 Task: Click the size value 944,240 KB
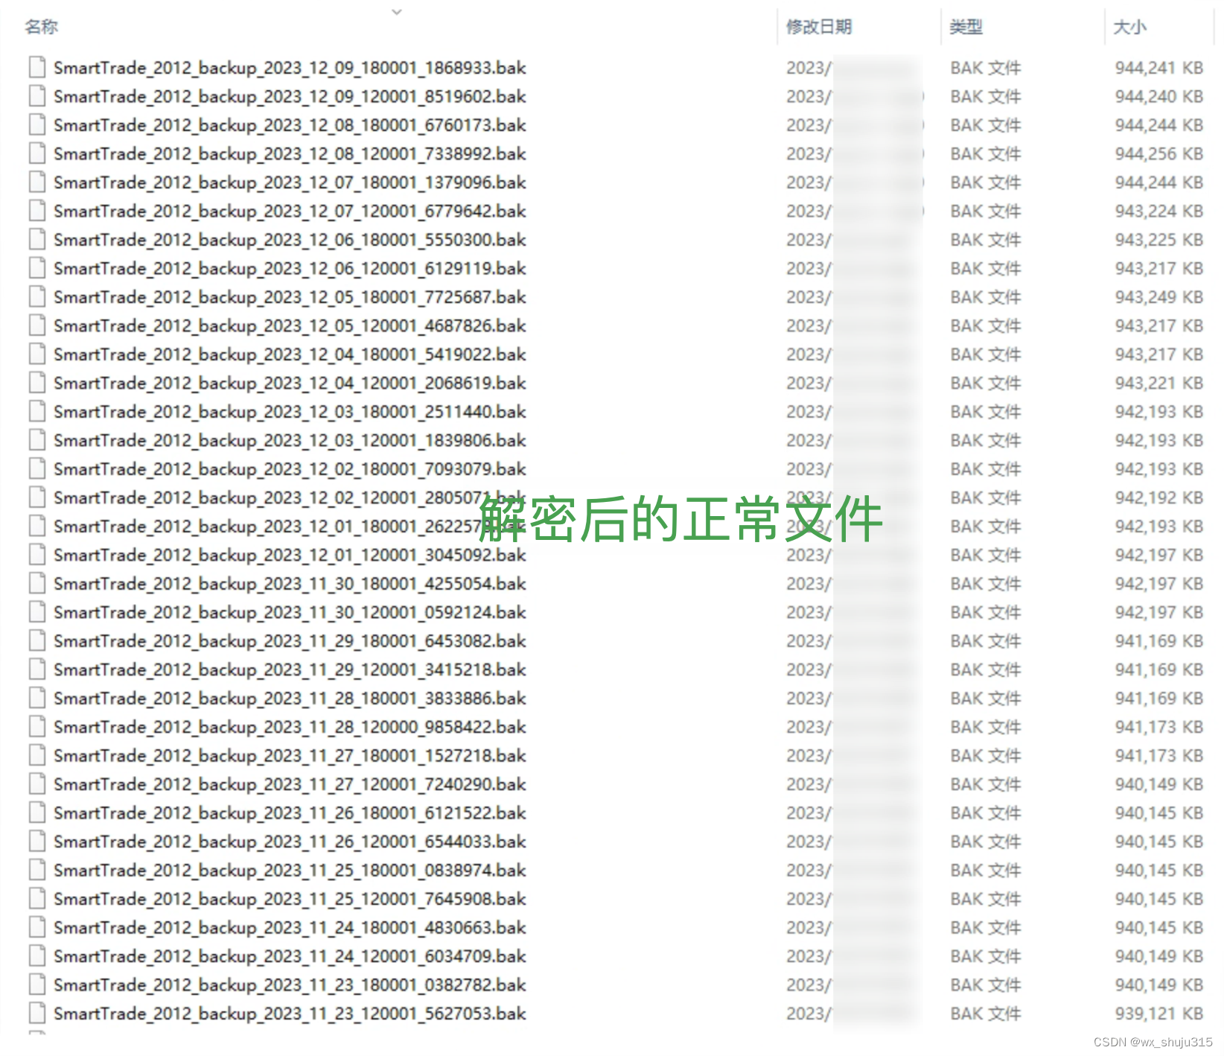tap(1159, 97)
